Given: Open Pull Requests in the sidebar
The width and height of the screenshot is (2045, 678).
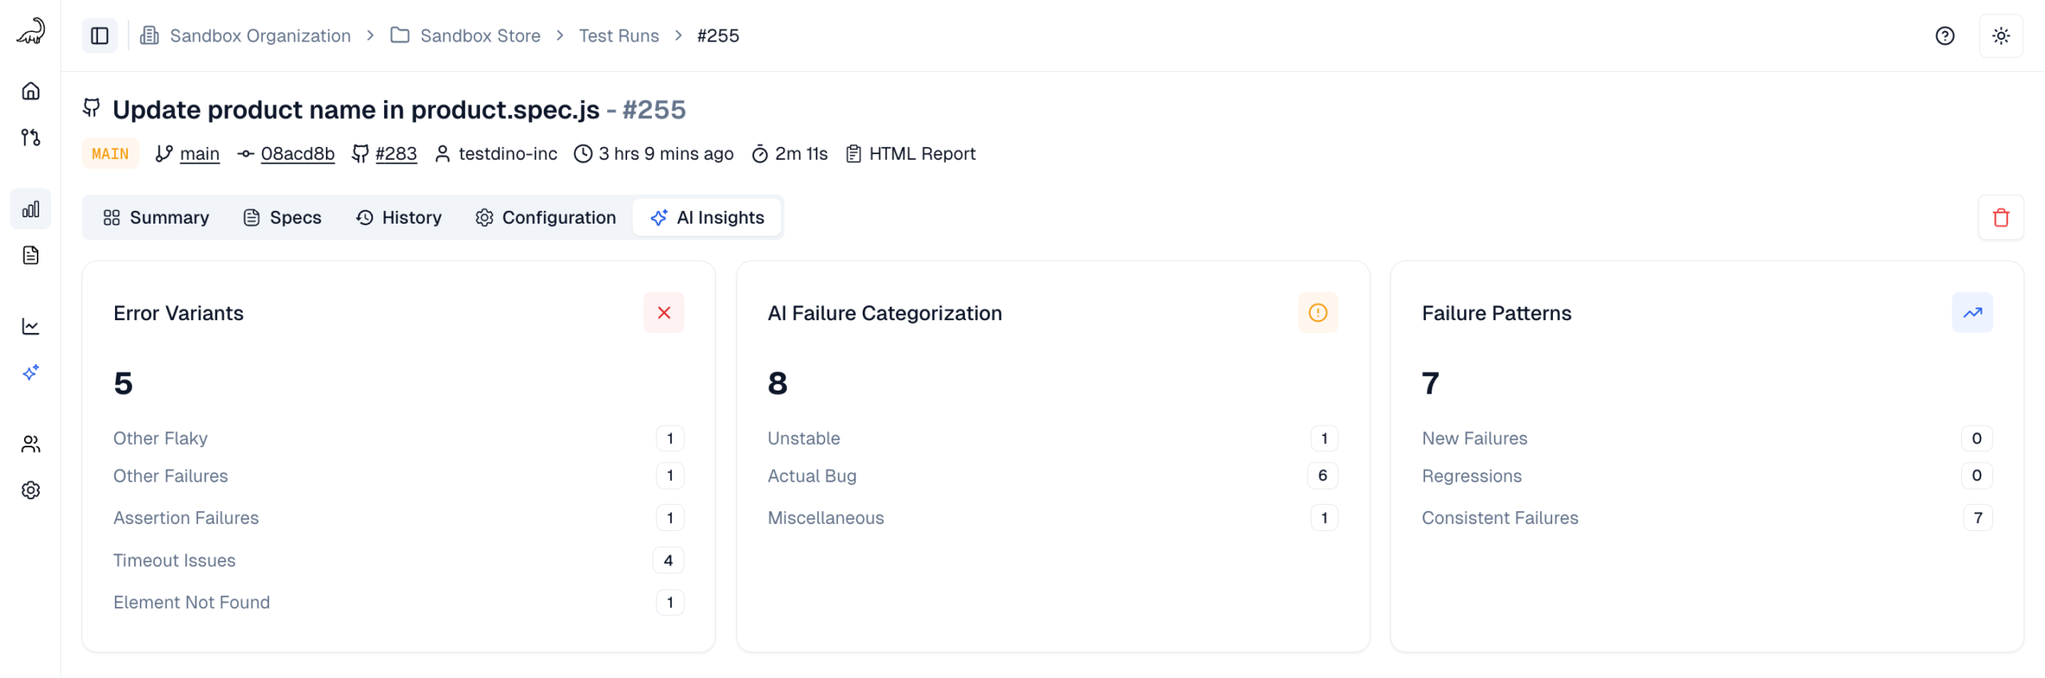Looking at the screenshot, I should [x=30, y=137].
